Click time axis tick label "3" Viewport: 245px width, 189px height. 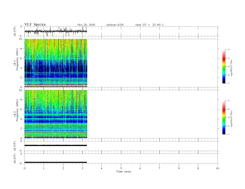82,168
